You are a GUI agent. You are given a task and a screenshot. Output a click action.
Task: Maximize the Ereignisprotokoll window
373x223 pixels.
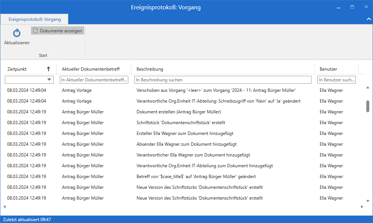point(352,7)
